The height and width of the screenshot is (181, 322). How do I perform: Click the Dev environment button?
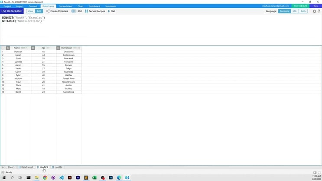point(315,6)
